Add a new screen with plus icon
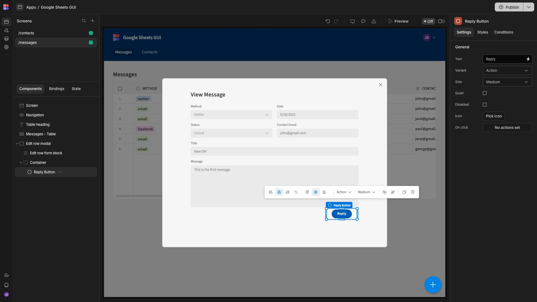The image size is (537, 302). click(93, 21)
